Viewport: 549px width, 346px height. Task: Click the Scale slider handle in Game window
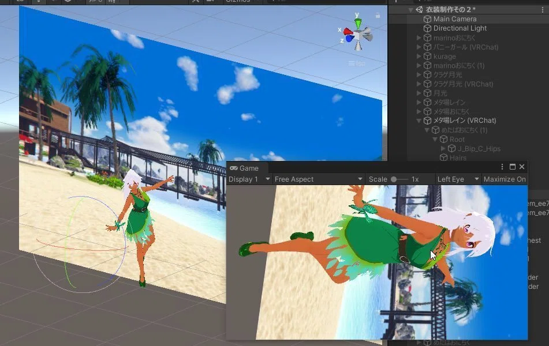tap(394, 179)
